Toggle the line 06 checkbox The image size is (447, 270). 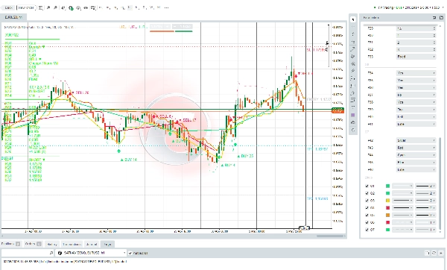pos(367,222)
